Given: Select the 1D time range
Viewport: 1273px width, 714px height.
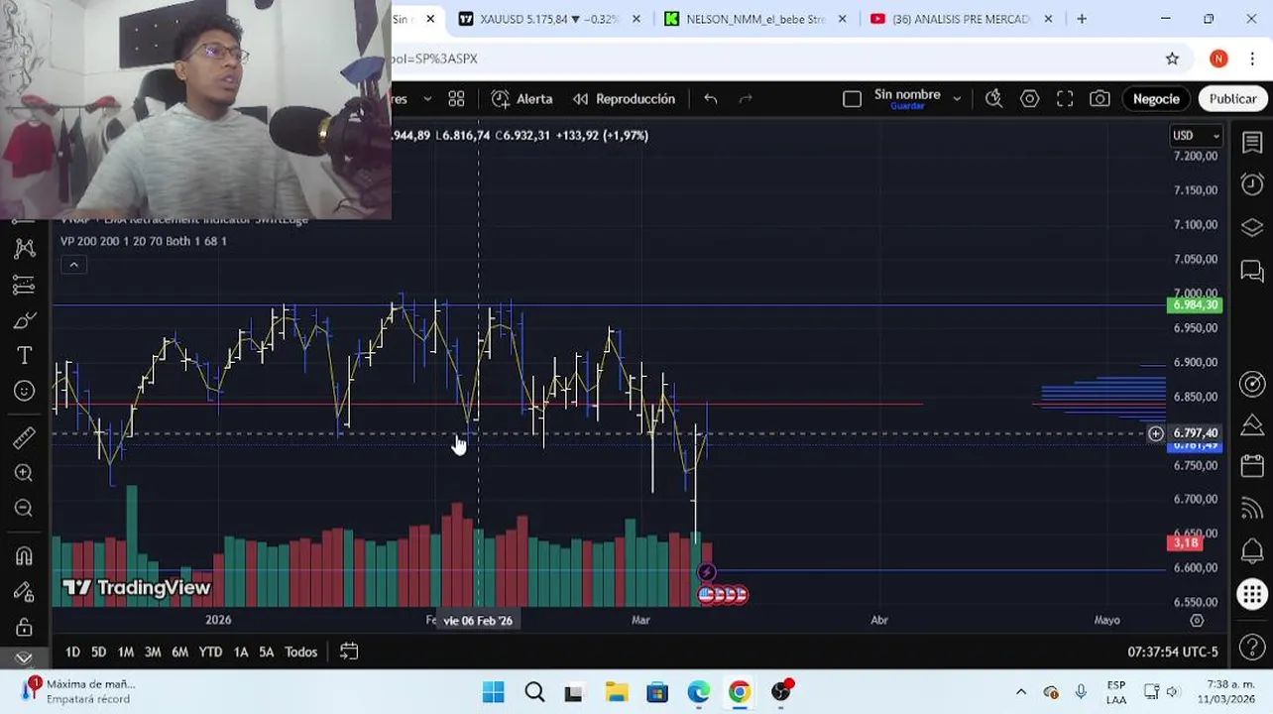Looking at the screenshot, I should 72,652.
